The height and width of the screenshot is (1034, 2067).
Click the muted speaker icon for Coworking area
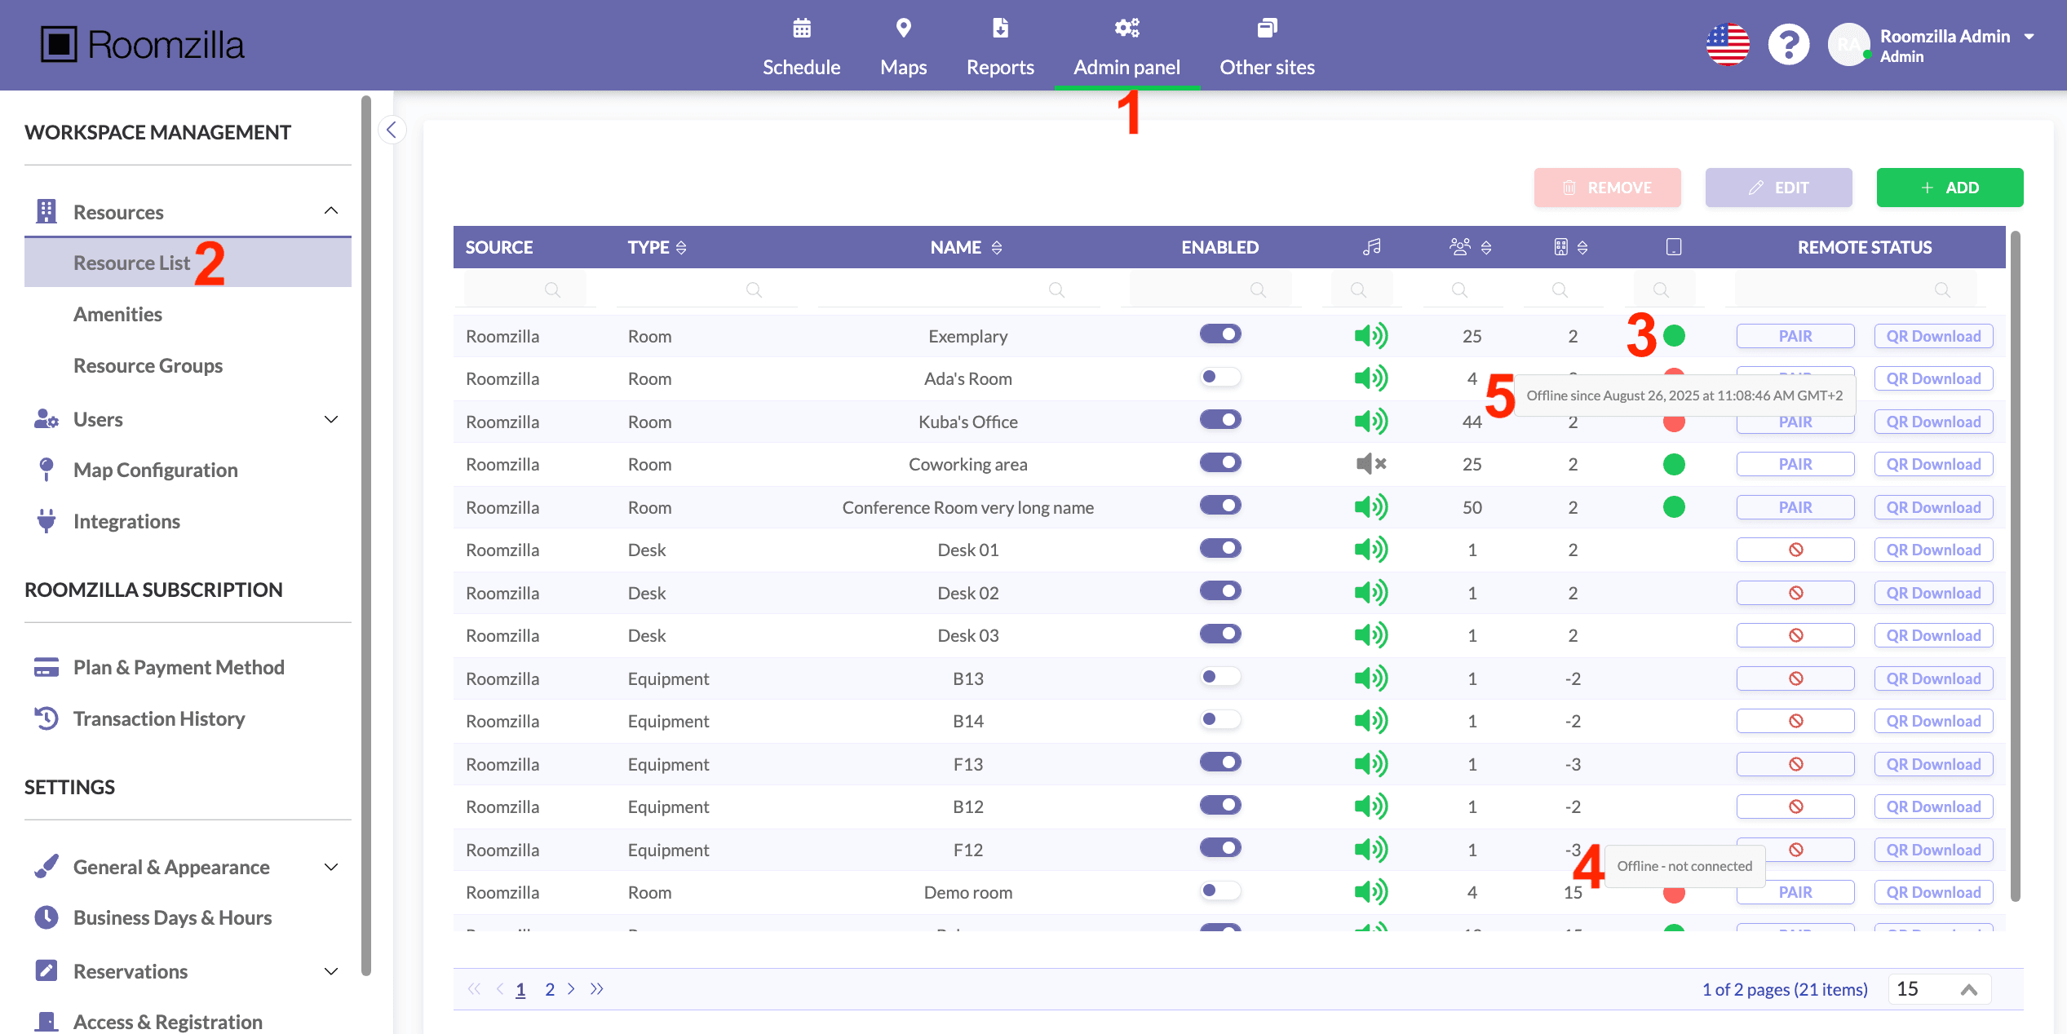point(1371,464)
